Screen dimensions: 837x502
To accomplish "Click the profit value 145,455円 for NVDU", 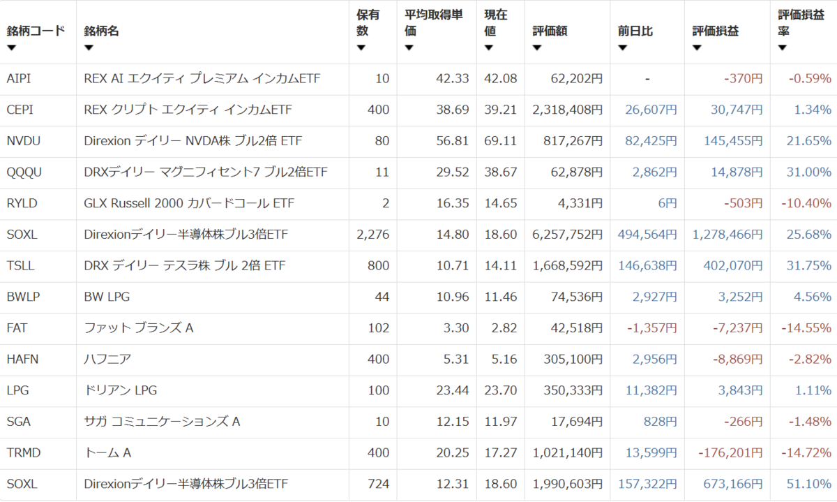I will (734, 141).
